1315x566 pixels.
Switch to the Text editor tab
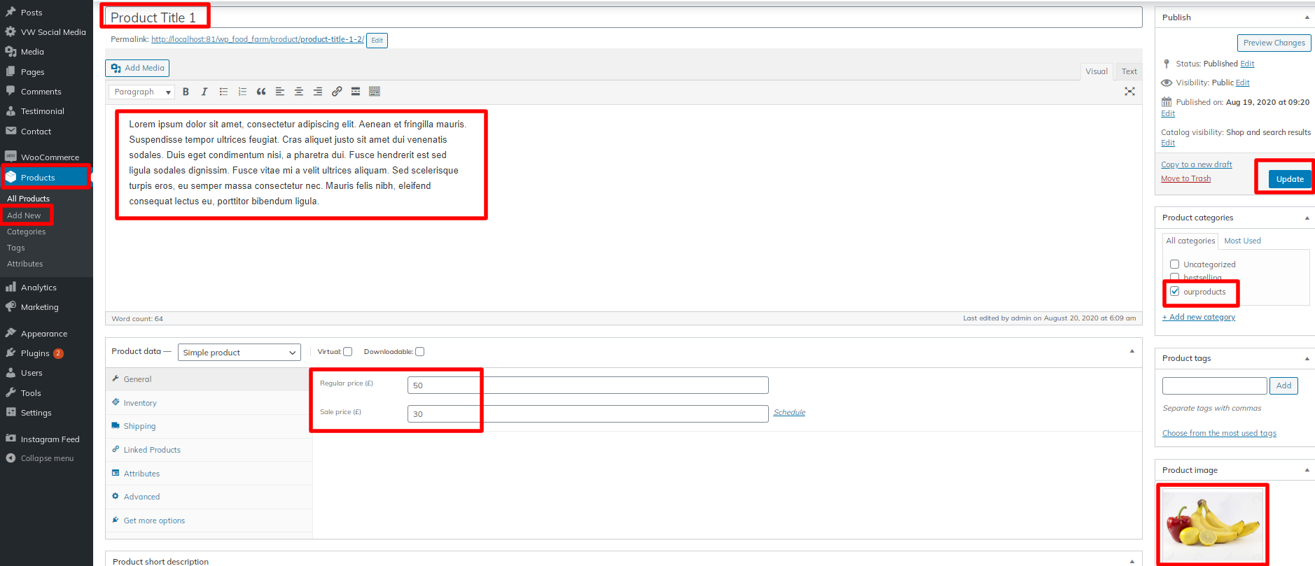pos(1129,71)
